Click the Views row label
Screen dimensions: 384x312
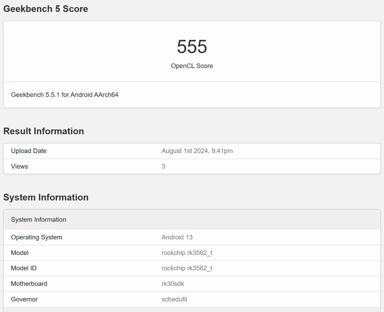tap(19, 167)
